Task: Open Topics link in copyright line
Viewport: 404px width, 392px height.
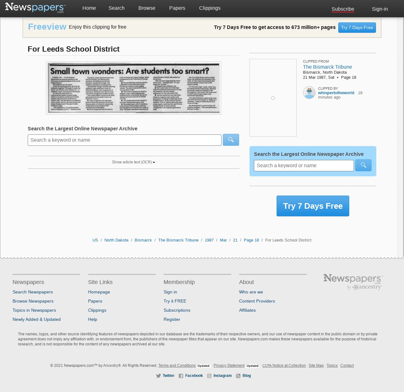Action: [x=332, y=366]
